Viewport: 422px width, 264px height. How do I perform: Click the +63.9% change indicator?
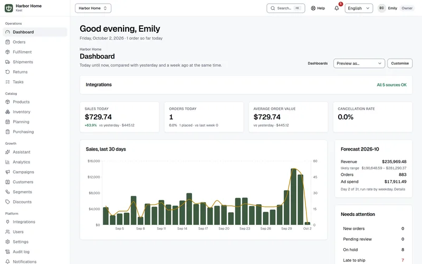click(x=90, y=125)
